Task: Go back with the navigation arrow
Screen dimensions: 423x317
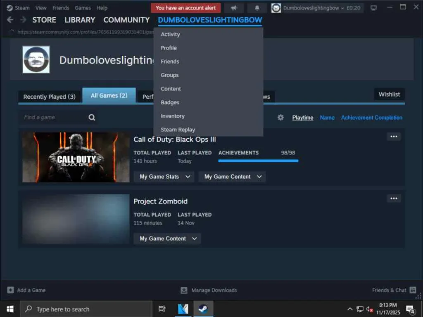Action: (x=10, y=20)
